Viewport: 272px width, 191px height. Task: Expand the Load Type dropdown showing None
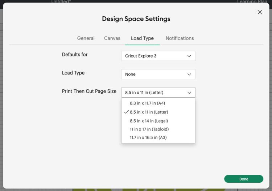coord(158,74)
